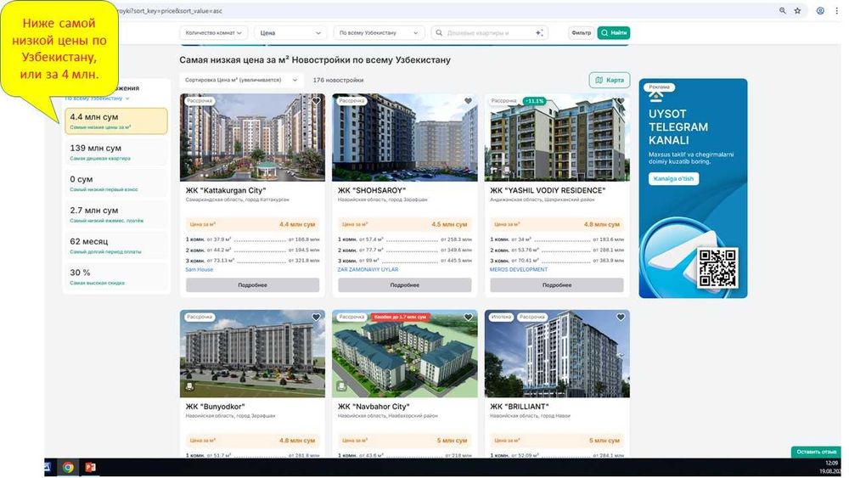Favorite the BRILLIANT listing heart icon
This screenshot has width=849, height=478.
pyautogui.click(x=621, y=318)
